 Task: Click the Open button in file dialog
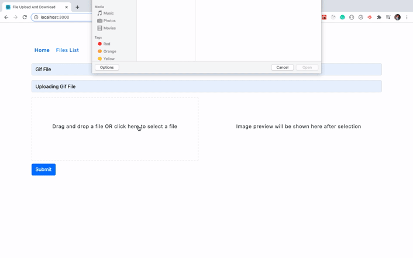[307, 68]
